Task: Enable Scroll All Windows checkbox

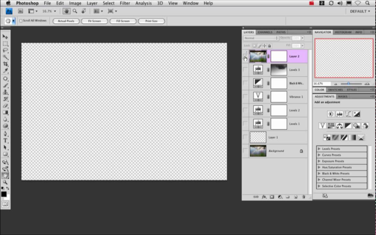Action: pyautogui.click(x=21, y=21)
